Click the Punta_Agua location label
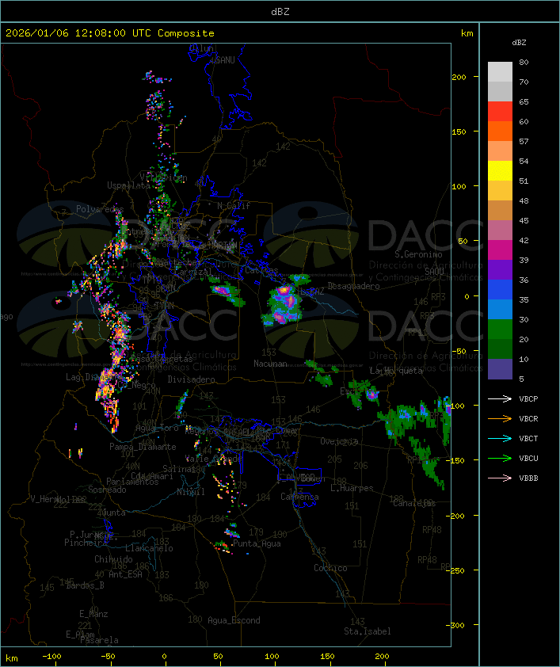560x667 pixels. pyautogui.click(x=257, y=543)
